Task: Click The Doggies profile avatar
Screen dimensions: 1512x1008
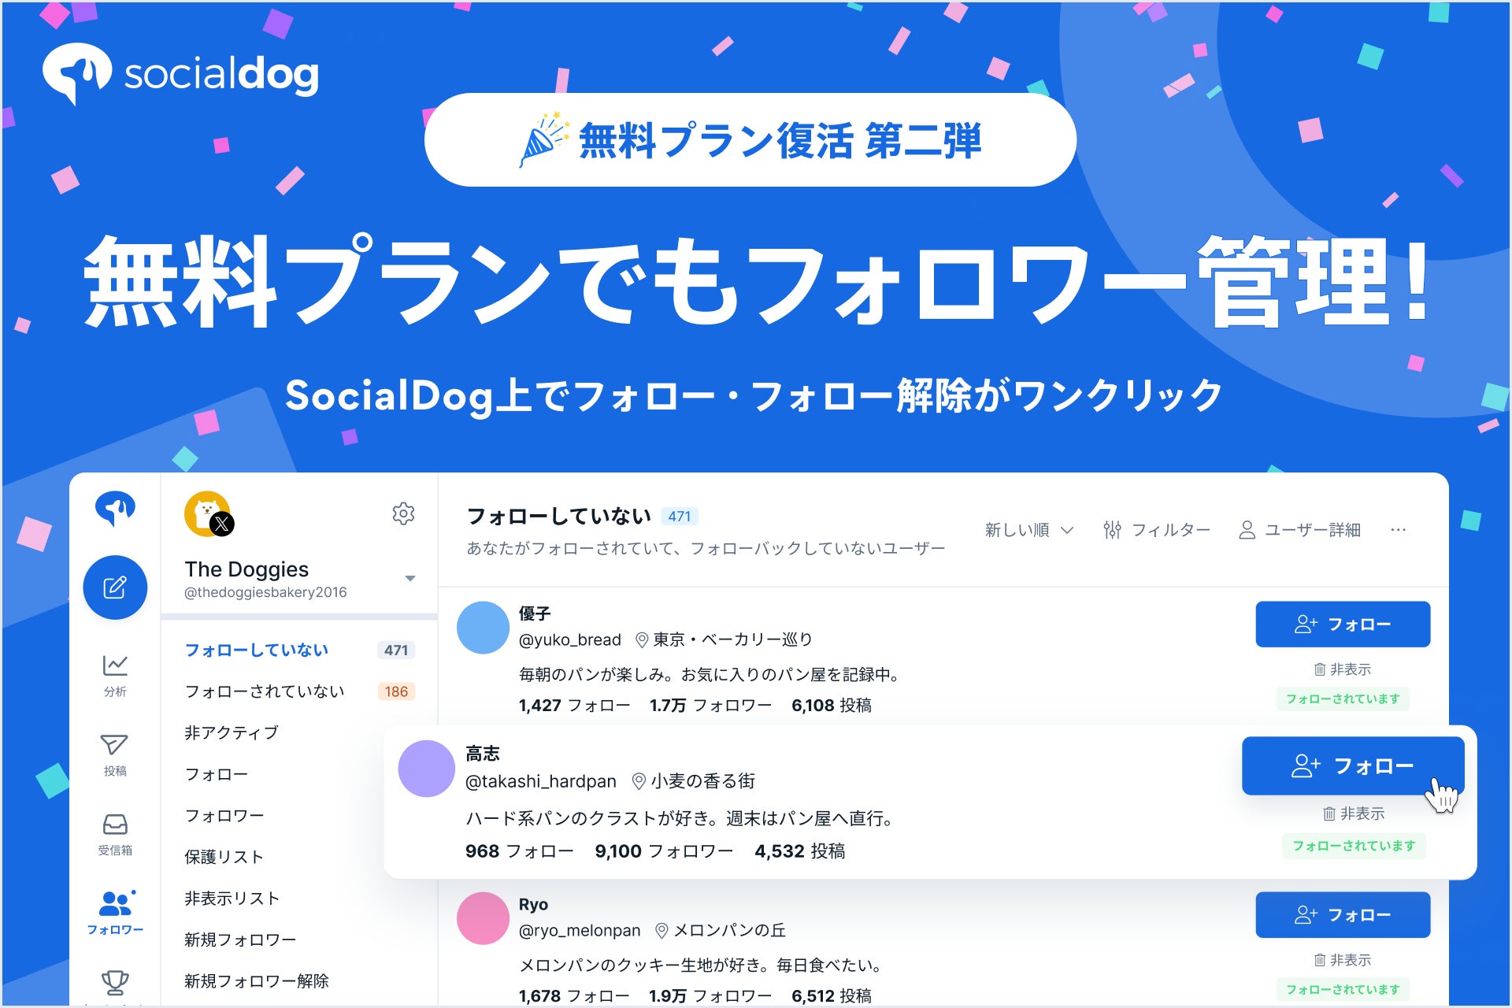Action: click(x=208, y=514)
